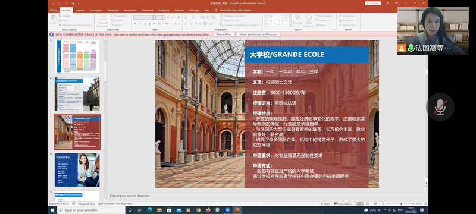Click the zoom slider handle

(x=401, y=204)
